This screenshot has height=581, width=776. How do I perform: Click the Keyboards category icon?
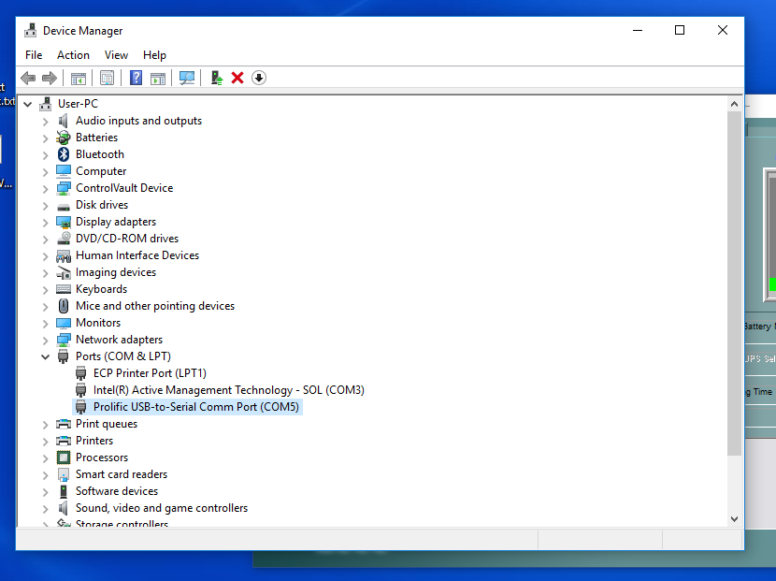[x=64, y=289]
